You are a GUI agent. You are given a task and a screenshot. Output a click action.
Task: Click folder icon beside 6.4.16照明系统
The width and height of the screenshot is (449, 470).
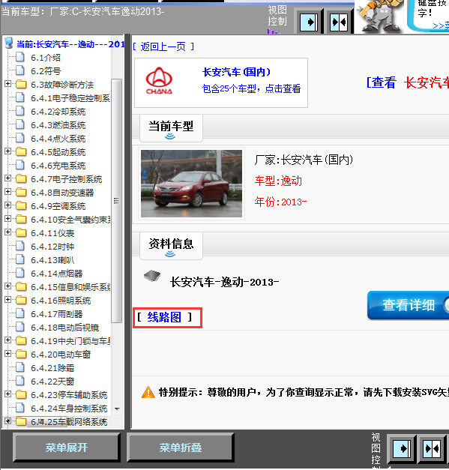tap(21, 300)
